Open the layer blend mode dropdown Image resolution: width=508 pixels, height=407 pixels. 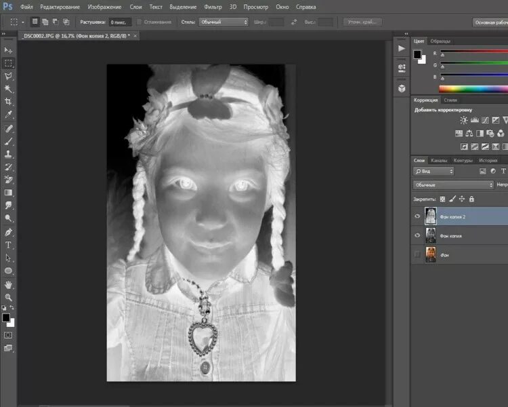pos(453,185)
